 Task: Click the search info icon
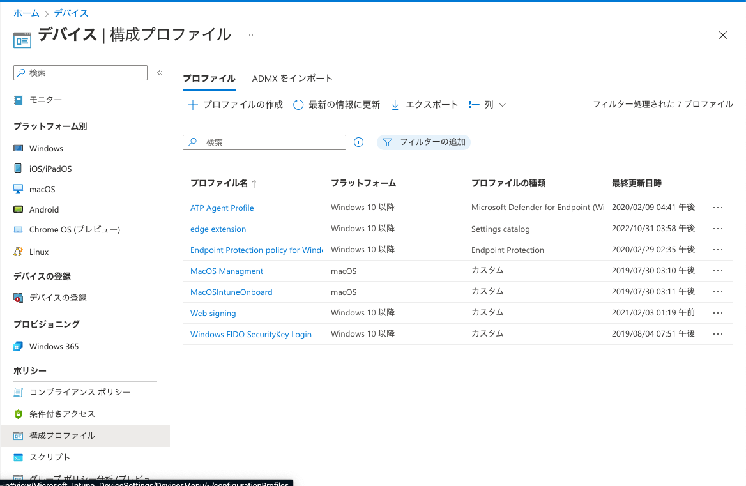tap(359, 142)
